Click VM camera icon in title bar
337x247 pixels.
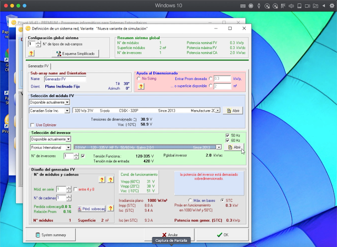coord(308,6)
